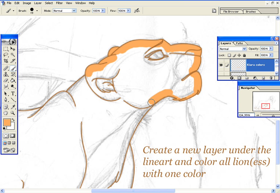Image resolution: width=280 pixels, height=193 pixels.
Task: Add a layer style from Layers panel
Action: (232, 78)
